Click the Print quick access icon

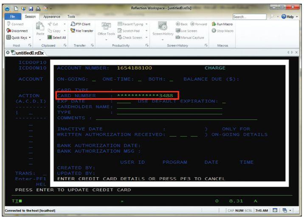38,8
